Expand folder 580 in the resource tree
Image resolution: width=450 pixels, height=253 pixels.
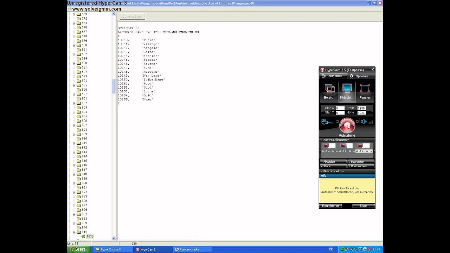point(74,45)
